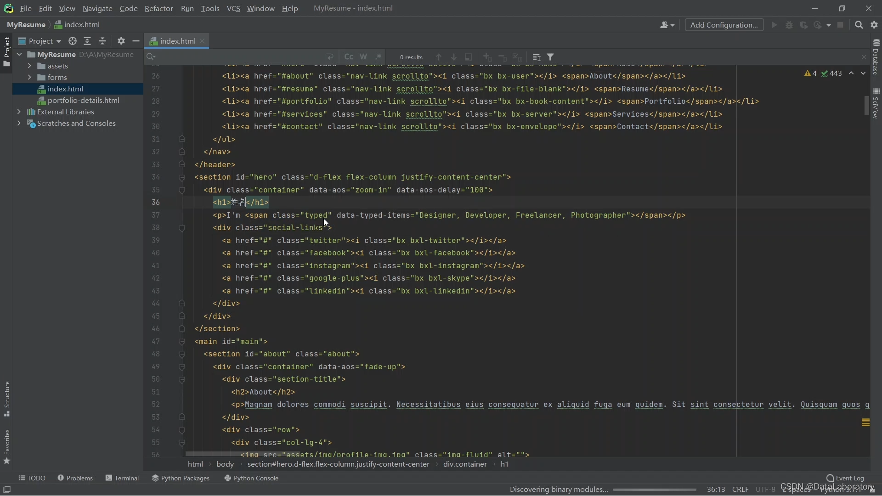Viewport: 882px width, 496px height.
Task: Expand the forms folder in project tree
Action: (30, 77)
